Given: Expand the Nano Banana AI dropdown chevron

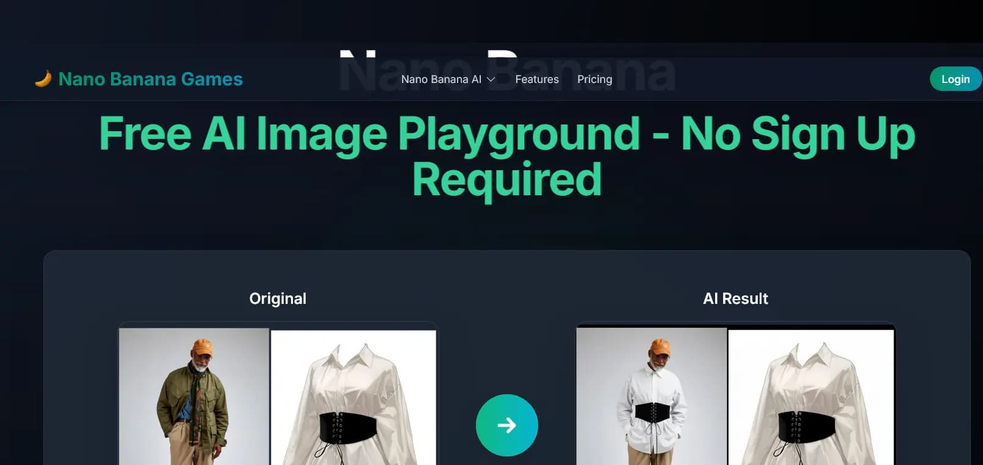Looking at the screenshot, I should (x=491, y=79).
